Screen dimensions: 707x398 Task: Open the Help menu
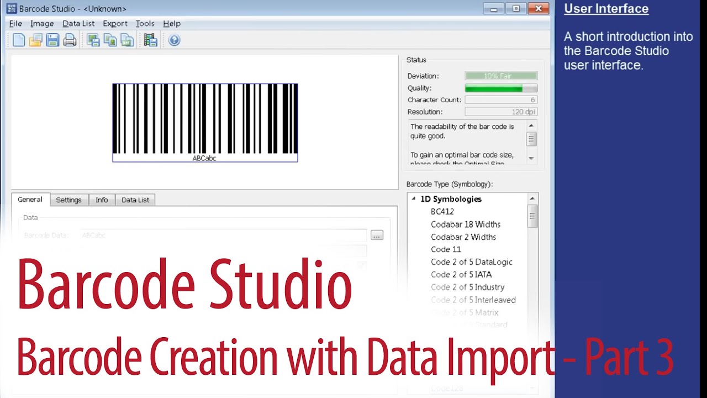(x=172, y=24)
